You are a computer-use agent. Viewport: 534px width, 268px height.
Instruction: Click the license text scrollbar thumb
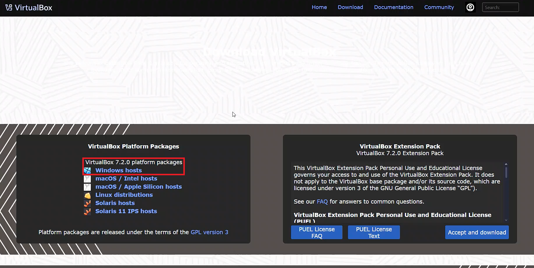(506, 172)
